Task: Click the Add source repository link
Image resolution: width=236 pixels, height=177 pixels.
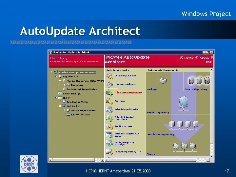Action: click(x=128, y=92)
